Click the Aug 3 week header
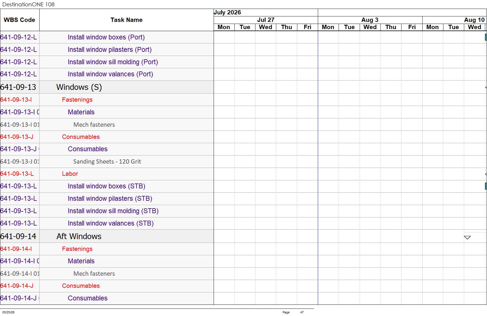 click(370, 20)
